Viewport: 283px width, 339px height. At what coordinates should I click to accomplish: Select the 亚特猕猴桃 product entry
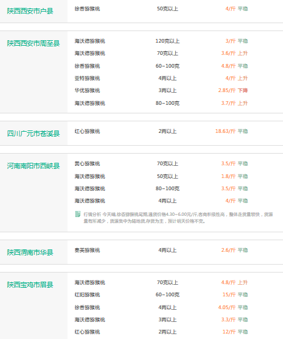click(x=87, y=78)
